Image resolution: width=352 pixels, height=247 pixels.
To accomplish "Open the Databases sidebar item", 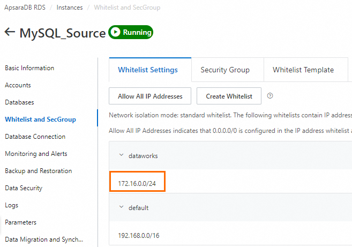I will coord(19,102).
